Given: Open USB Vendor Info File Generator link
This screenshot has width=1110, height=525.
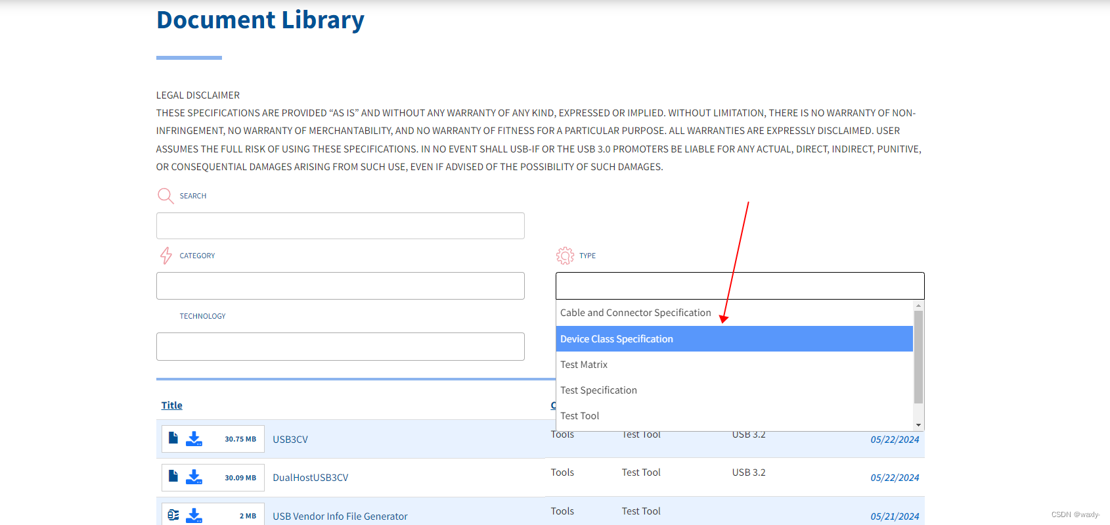Looking at the screenshot, I should [340, 516].
